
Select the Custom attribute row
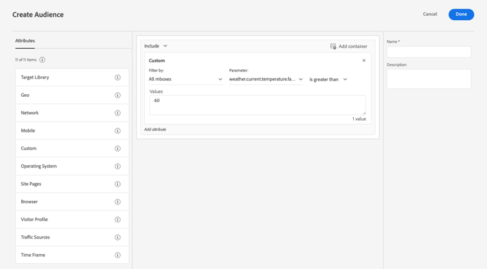pyautogui.click(x=72, y=149)
